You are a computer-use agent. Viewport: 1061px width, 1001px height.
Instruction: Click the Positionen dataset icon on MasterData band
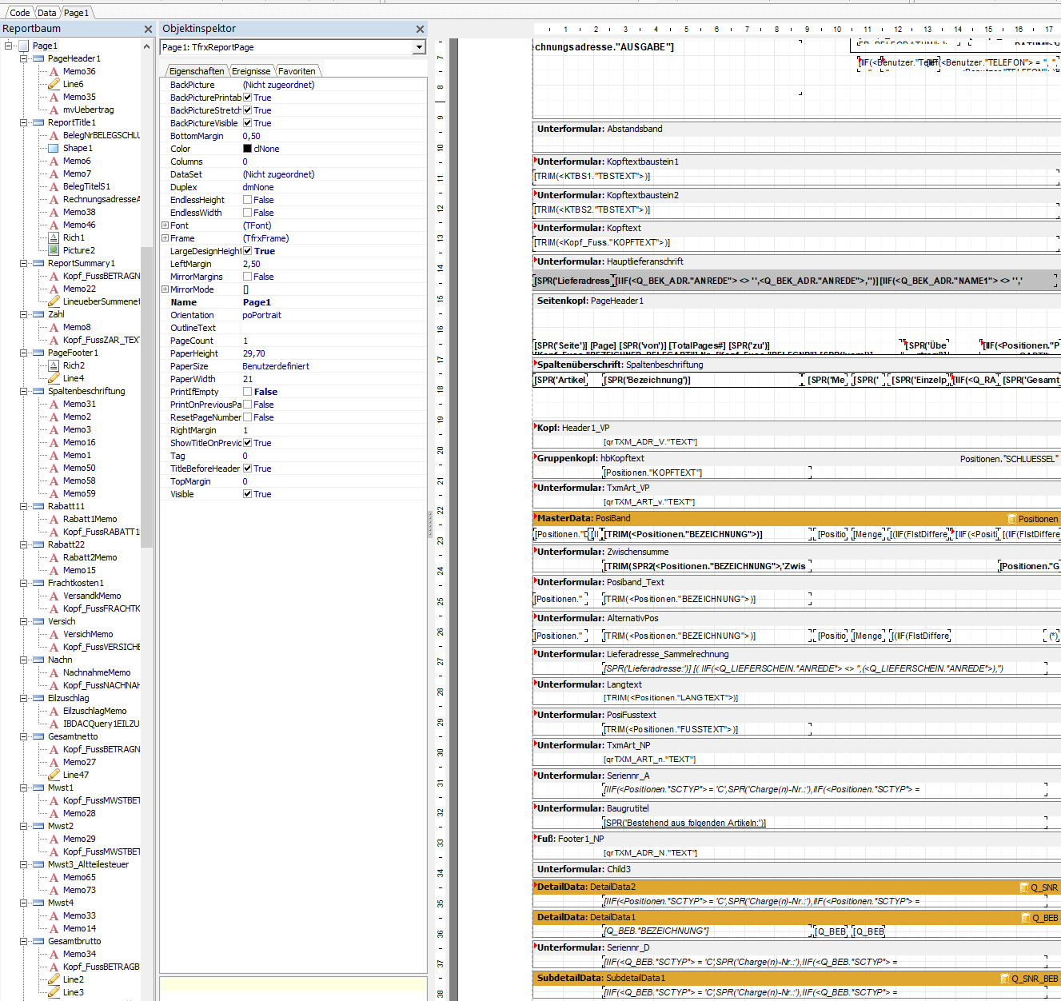tap(1011, 519)
